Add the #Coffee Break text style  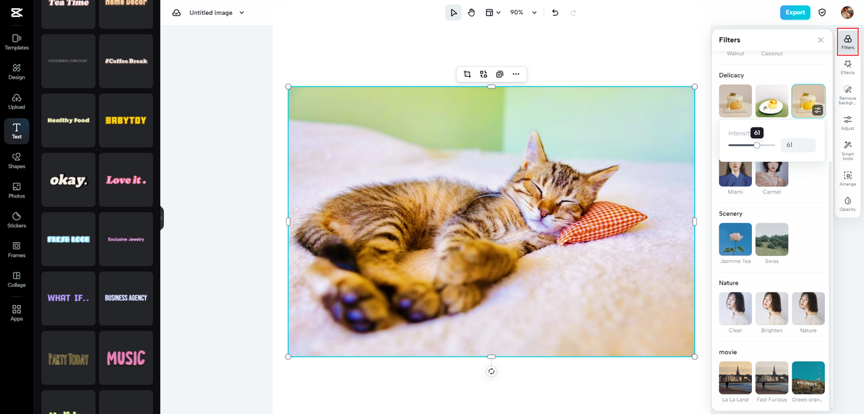126,61
